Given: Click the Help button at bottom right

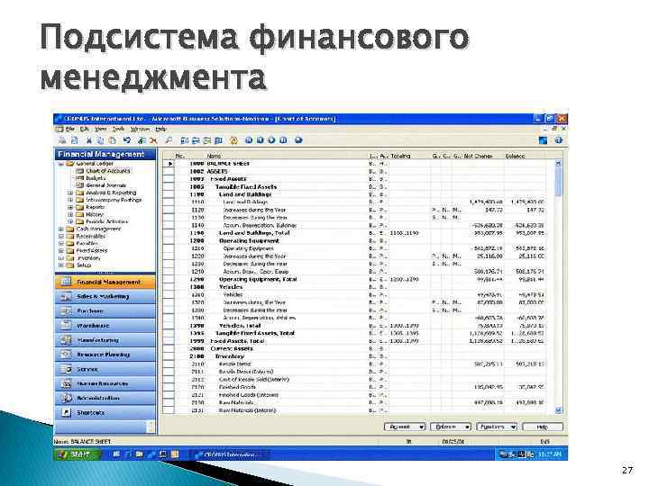Looking at the screenshot, I should coord(543,427).
